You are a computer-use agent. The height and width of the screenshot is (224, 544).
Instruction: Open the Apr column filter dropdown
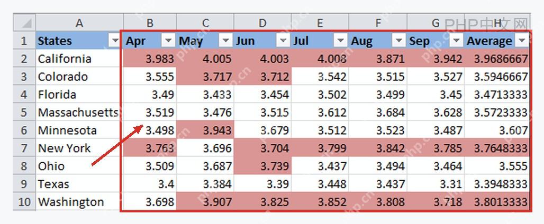click(x=168, y=41)
